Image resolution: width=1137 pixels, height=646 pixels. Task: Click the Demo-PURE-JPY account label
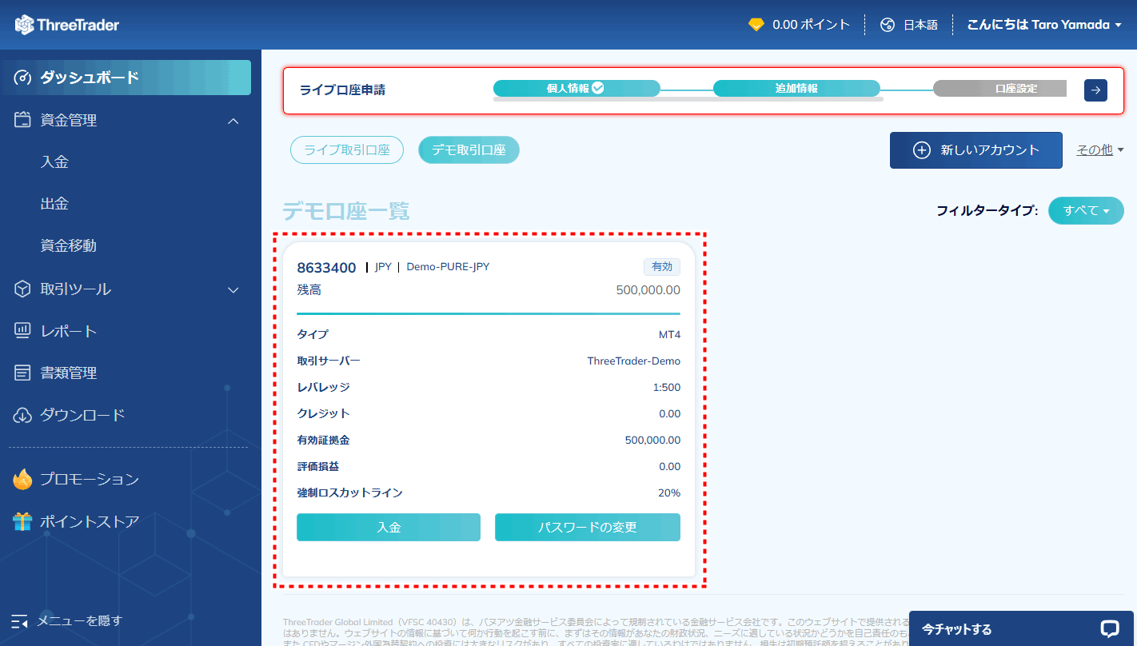point(448,267)
